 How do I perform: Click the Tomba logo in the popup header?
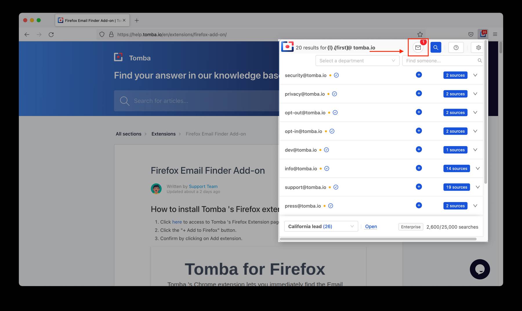click(287, 47)
